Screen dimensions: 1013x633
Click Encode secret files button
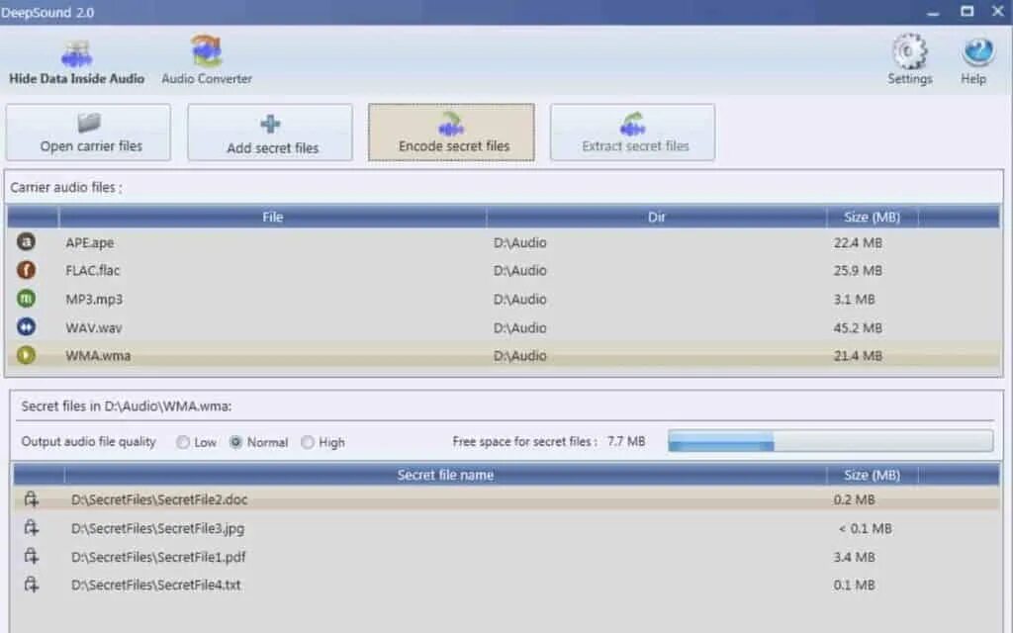point(451,133)
